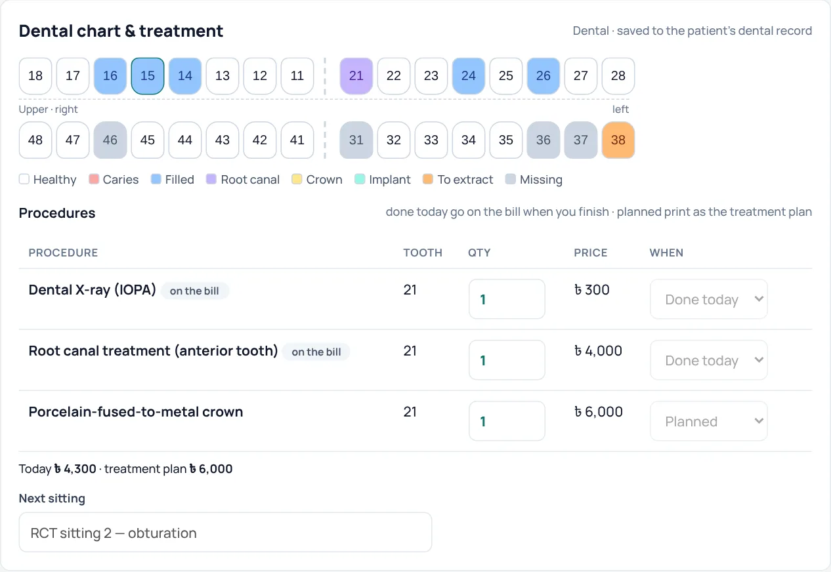Viewport: 831px width, 572px height.
Task: Click the Dental X-ray (IOPA) procedure name
Action: coord(93,290)
